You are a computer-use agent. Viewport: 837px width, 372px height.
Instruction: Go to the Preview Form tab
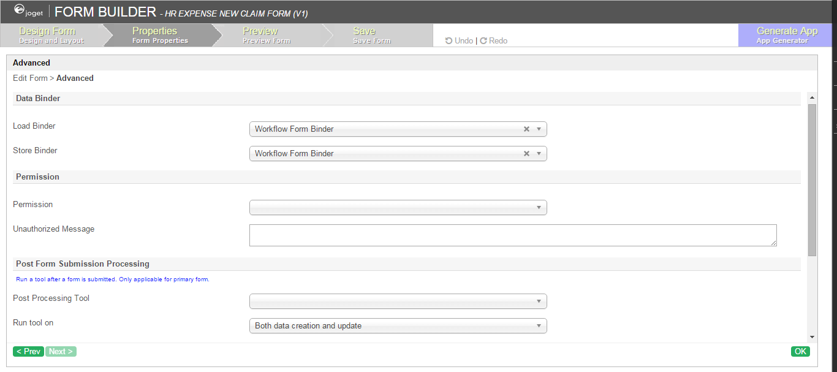266,35
